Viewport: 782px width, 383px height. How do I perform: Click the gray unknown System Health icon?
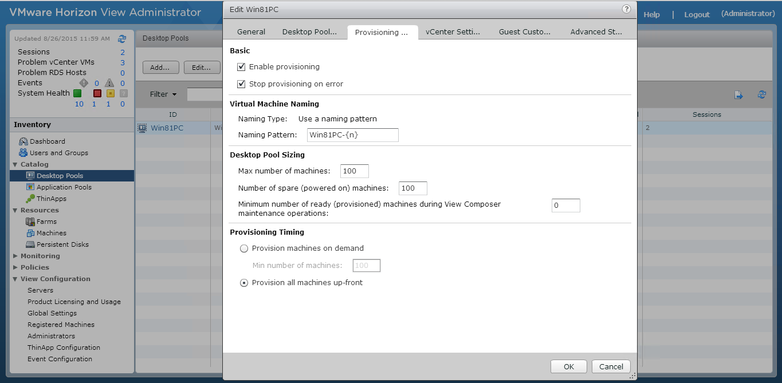[x=123, y=93]
